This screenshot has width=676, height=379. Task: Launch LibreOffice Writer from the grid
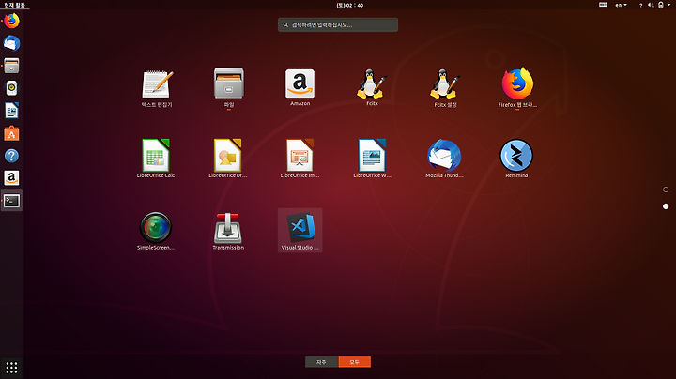pos(372,159)
